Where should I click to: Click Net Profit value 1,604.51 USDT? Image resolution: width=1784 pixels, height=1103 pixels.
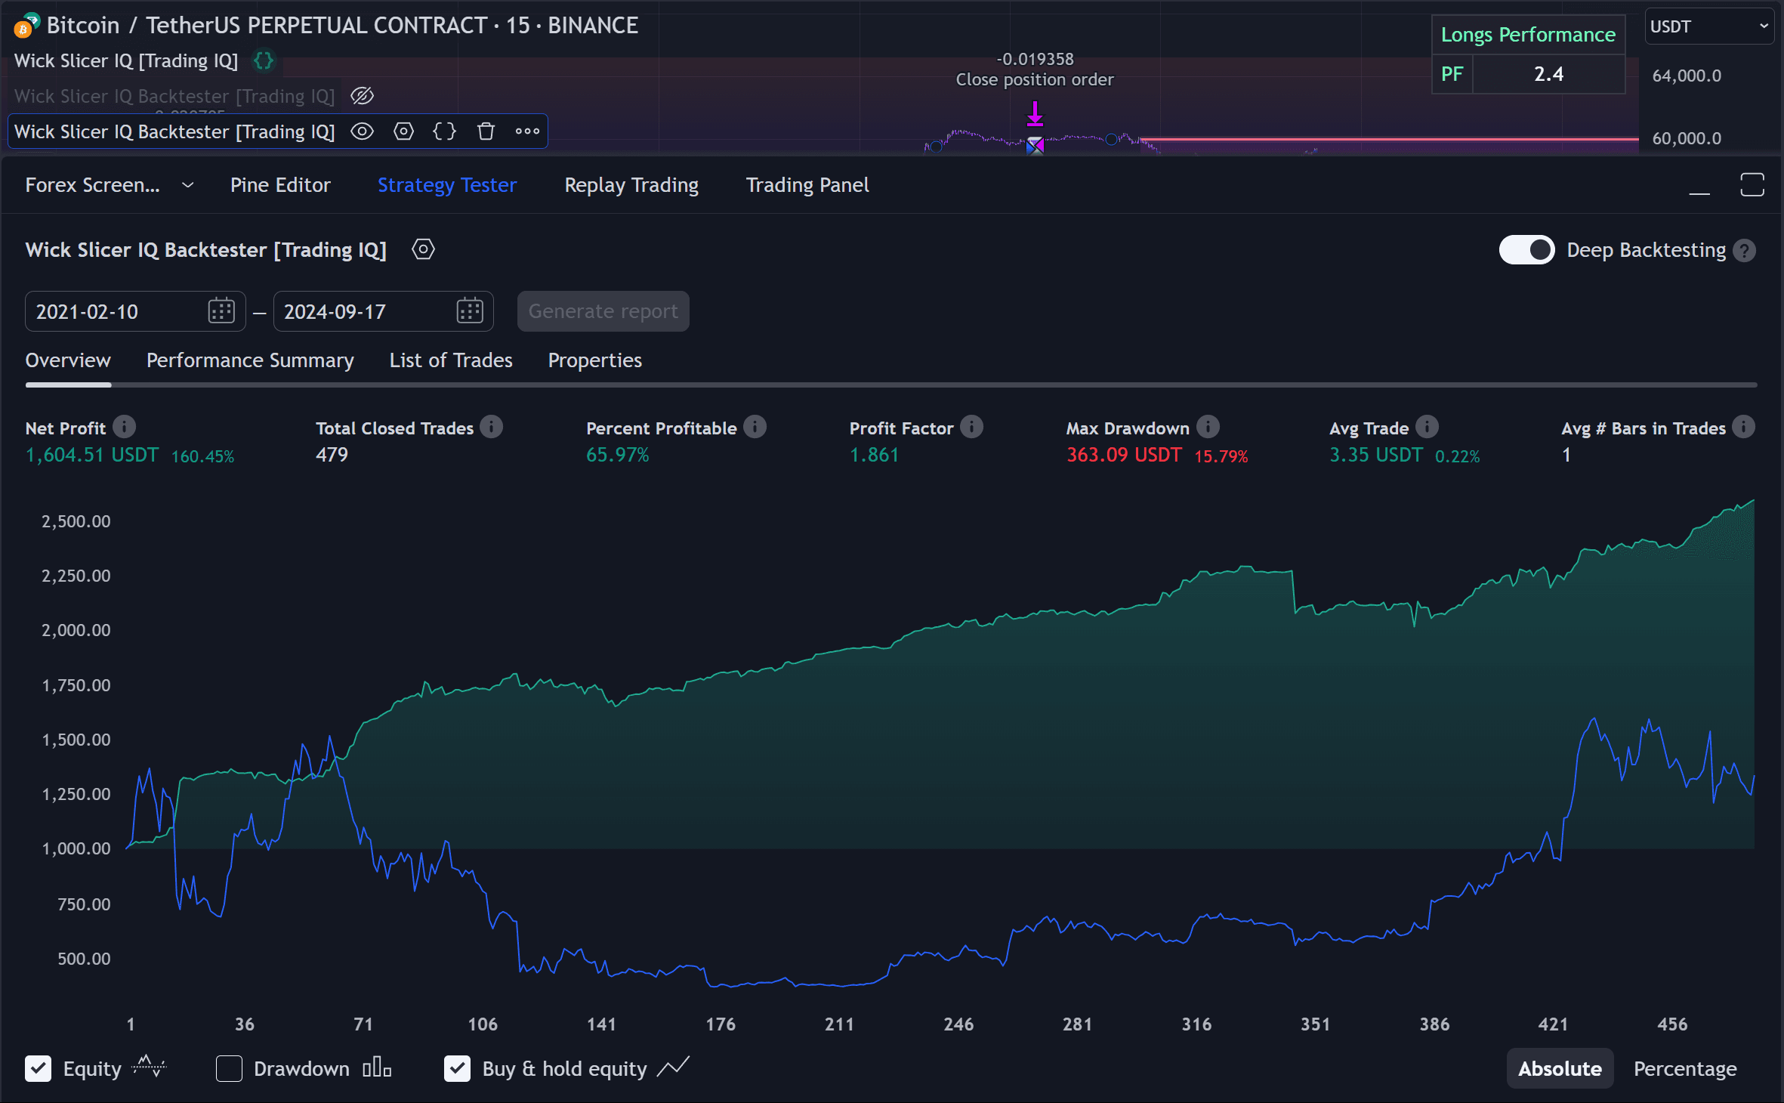pos(92,455)
